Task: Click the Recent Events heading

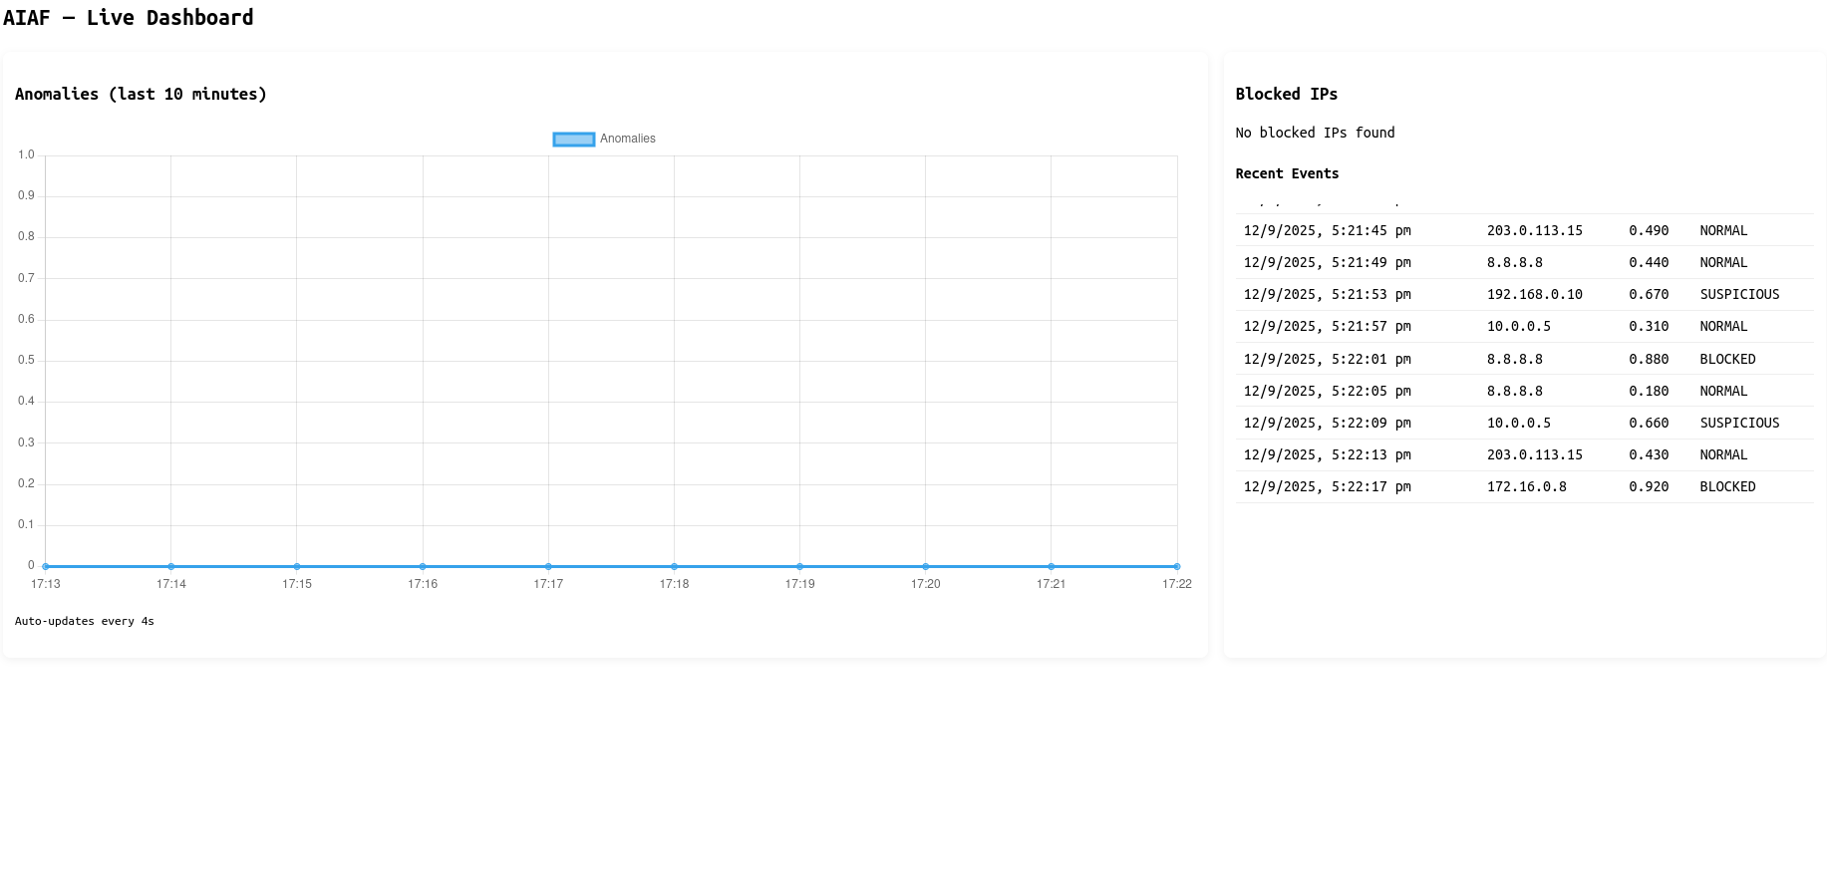Action: pyautogui.click(x=1287, y=174)
